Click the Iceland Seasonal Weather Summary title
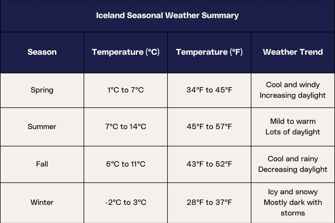This screenshot has width=335, height=223. (167, 16)
